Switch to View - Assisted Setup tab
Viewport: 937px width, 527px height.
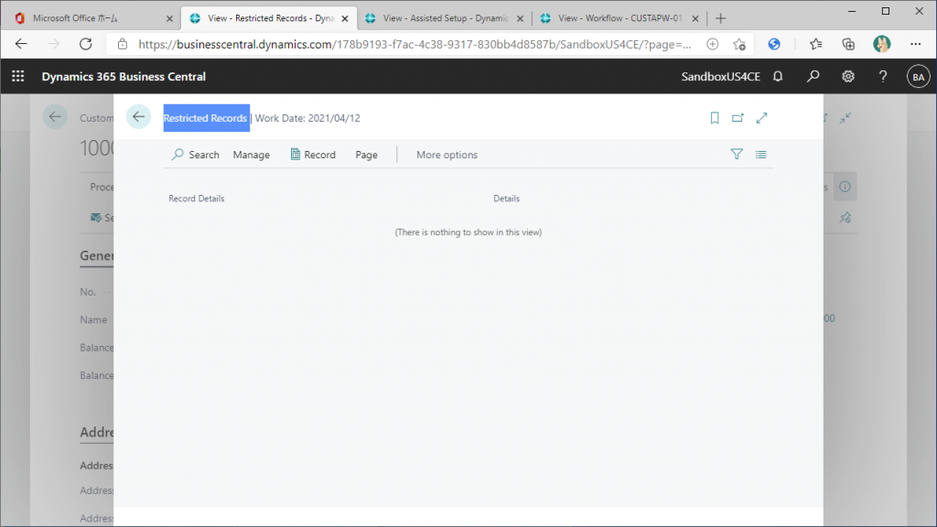pos(445,18)
